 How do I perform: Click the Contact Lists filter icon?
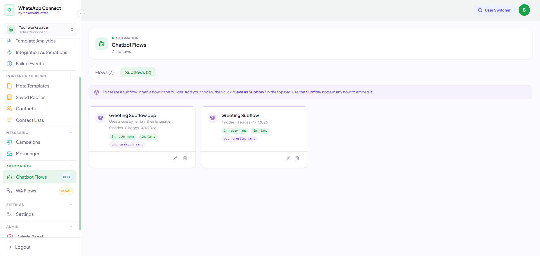[x=9, y=120]
